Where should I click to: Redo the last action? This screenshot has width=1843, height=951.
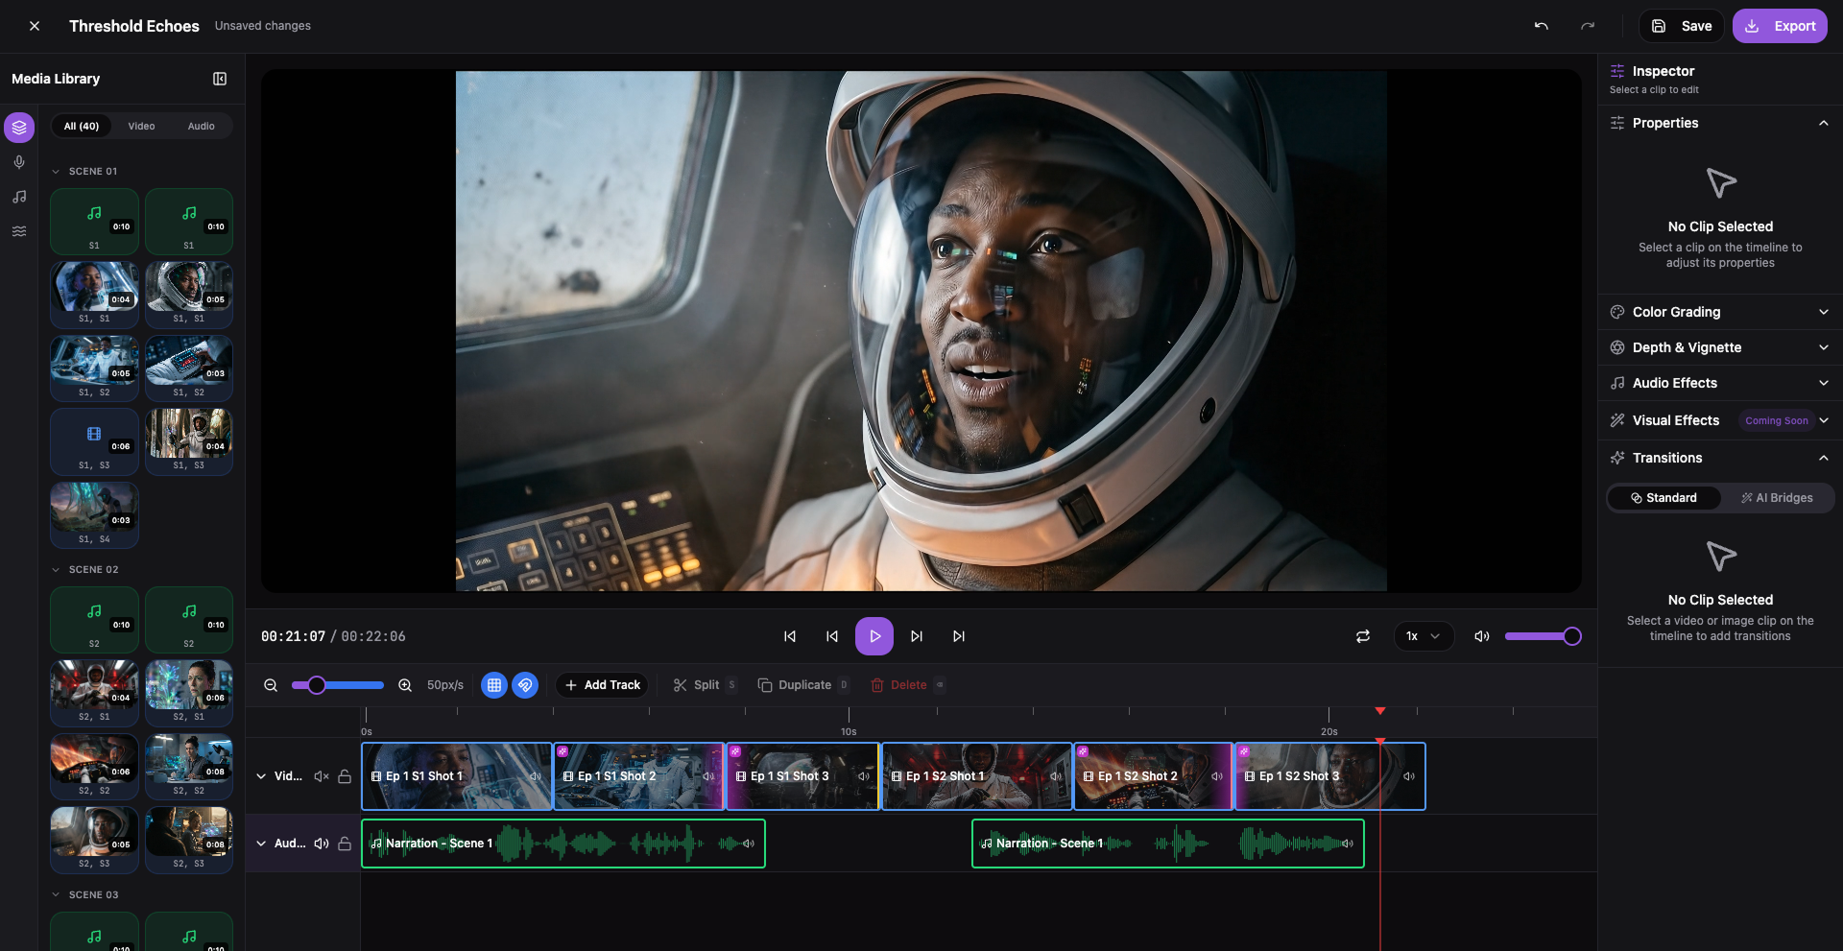(1587, 26)
